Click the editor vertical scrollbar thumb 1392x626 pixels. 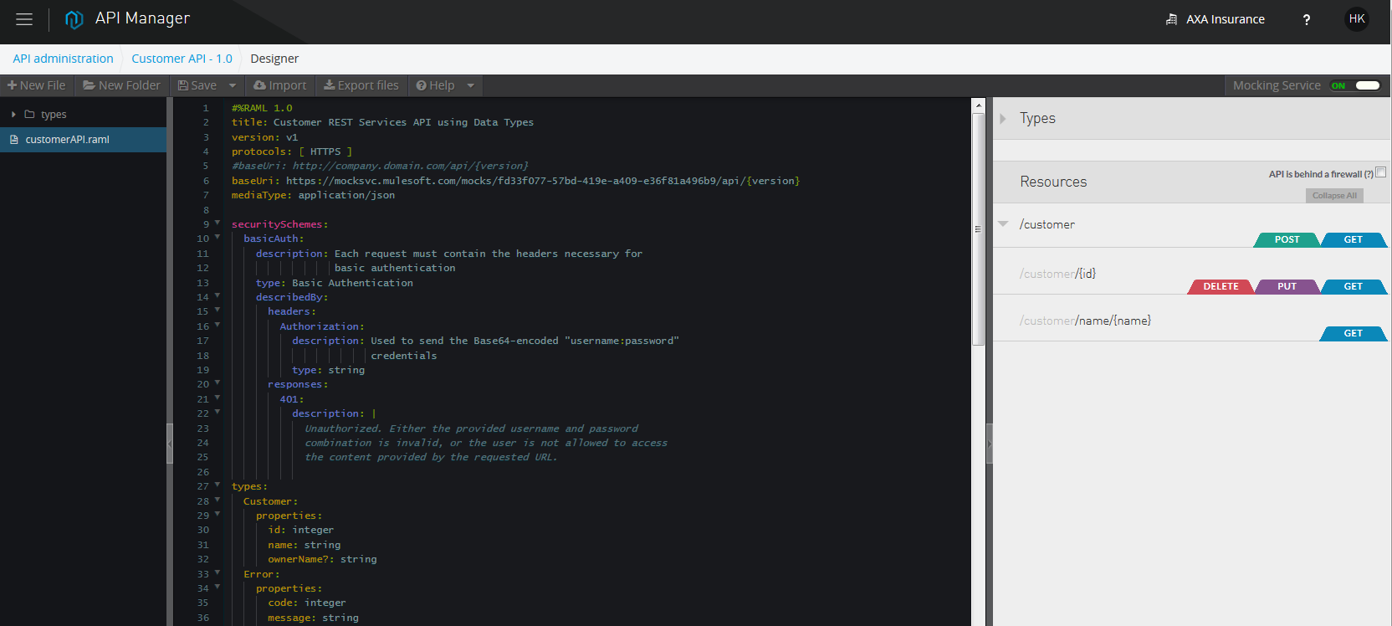coord(978,229)
